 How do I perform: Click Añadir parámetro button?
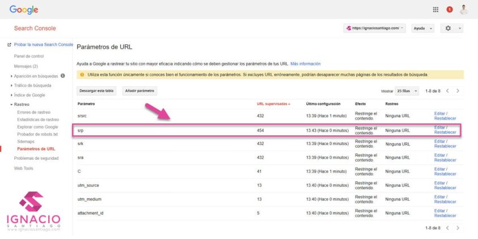coord(139,91)
